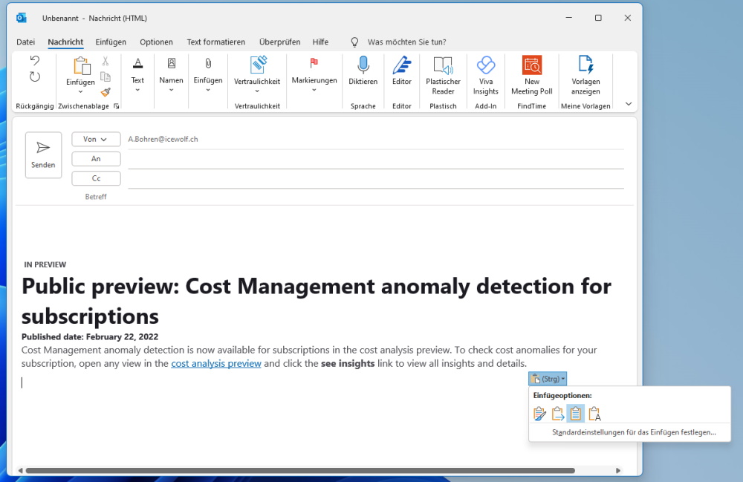The image size is (743, 482).
Task: Start dictation with the Diktieren microphone
Action: (x=363, y=71)
